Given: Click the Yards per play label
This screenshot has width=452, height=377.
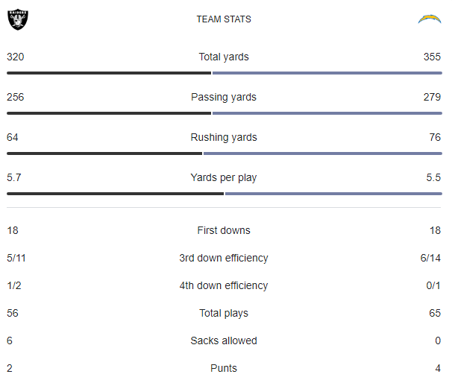Looking at the screenshot, I should coord(224,177).
